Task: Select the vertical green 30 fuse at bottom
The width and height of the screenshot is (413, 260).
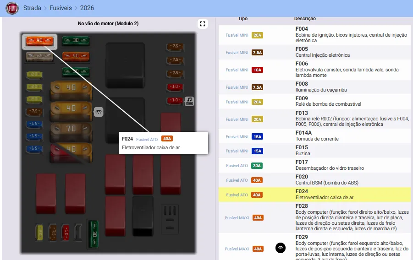Action: coord(94,234)
